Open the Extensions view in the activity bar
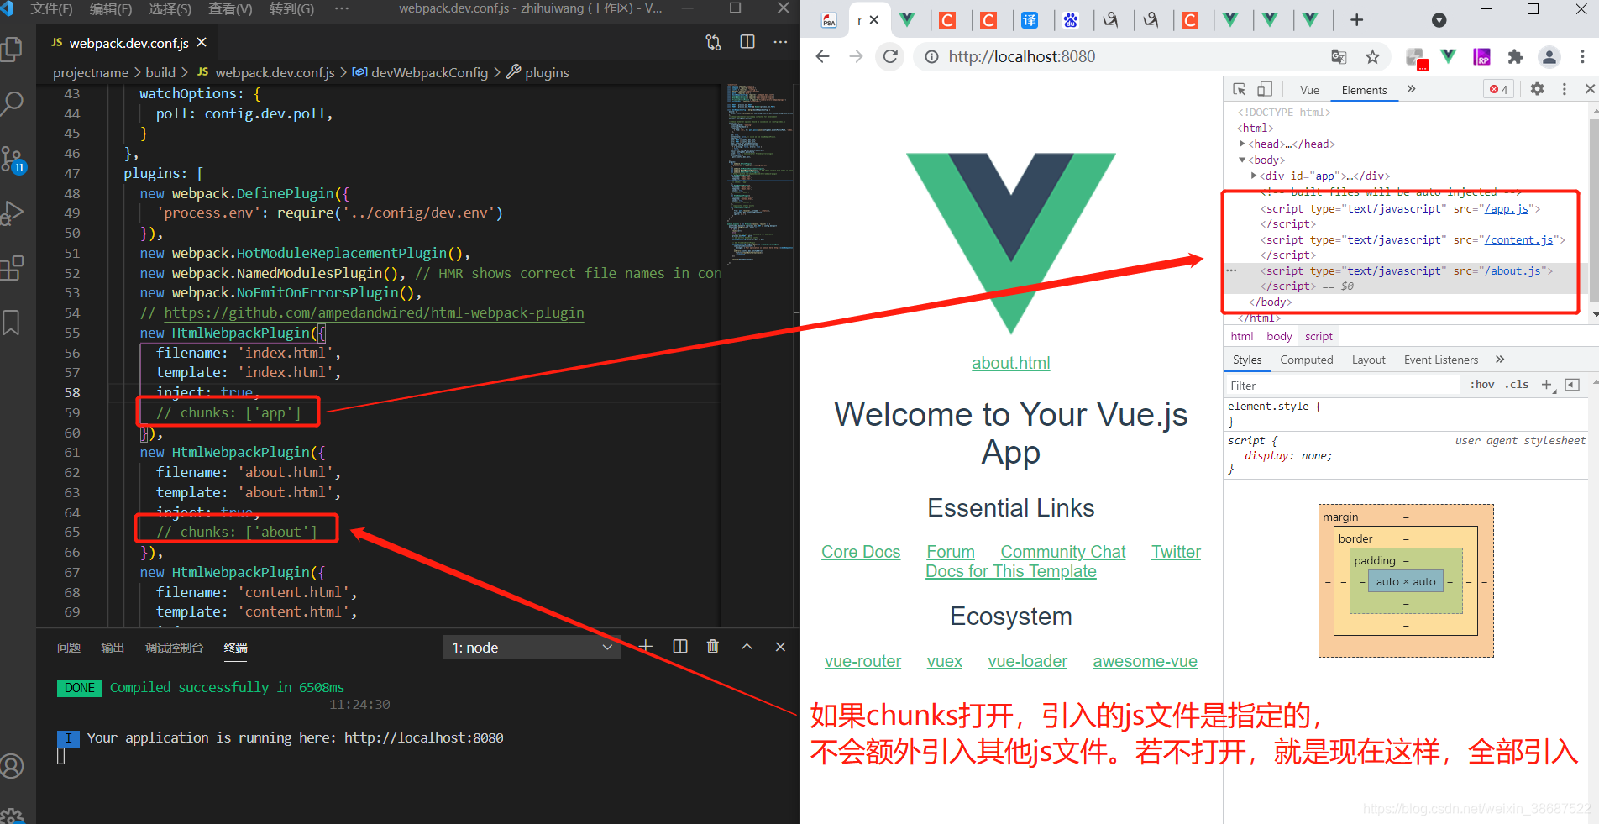The height and width of the screenshot is (824, 1599). [12, 268]
